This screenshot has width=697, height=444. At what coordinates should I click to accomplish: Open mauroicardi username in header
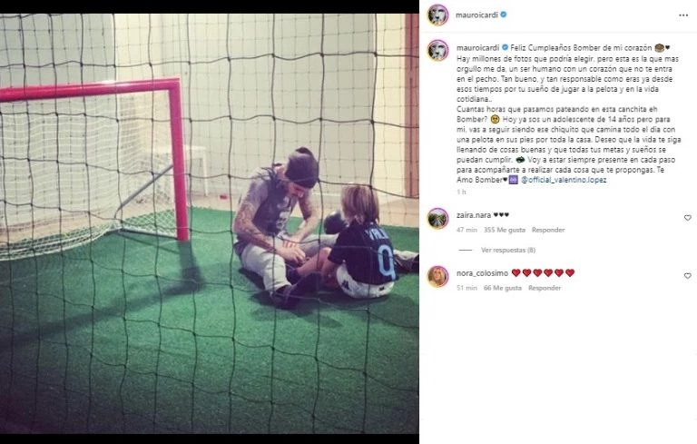tap(476, 15)
